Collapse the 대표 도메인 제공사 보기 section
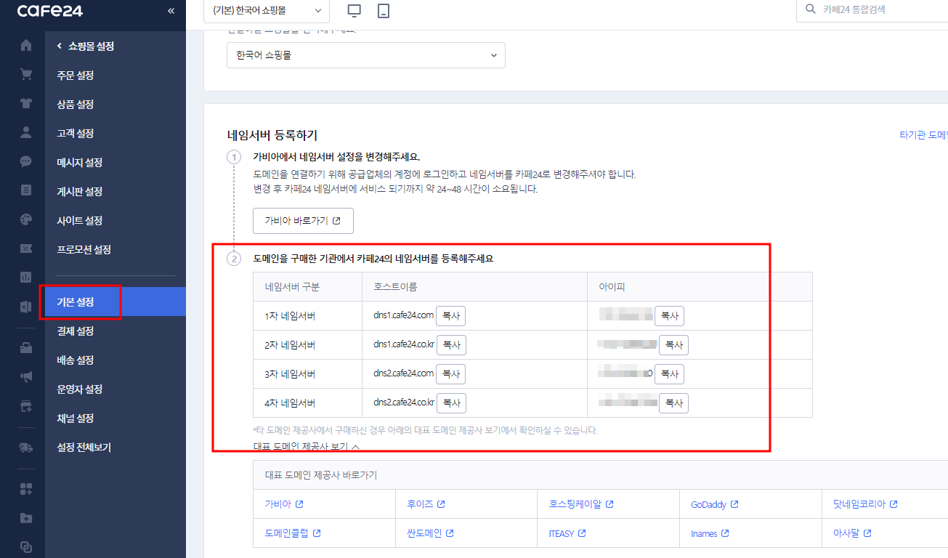This screenshot has height=558, width=948. point(306,446)
